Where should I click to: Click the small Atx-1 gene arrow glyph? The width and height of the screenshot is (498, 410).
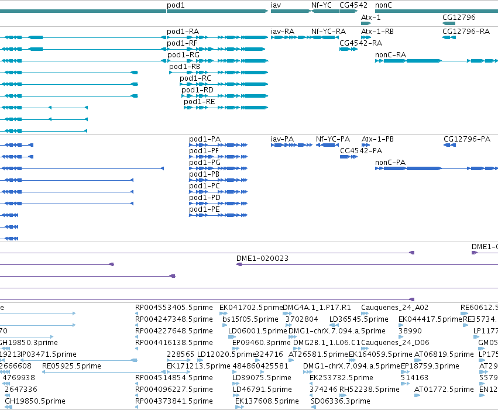pos(366,23)
